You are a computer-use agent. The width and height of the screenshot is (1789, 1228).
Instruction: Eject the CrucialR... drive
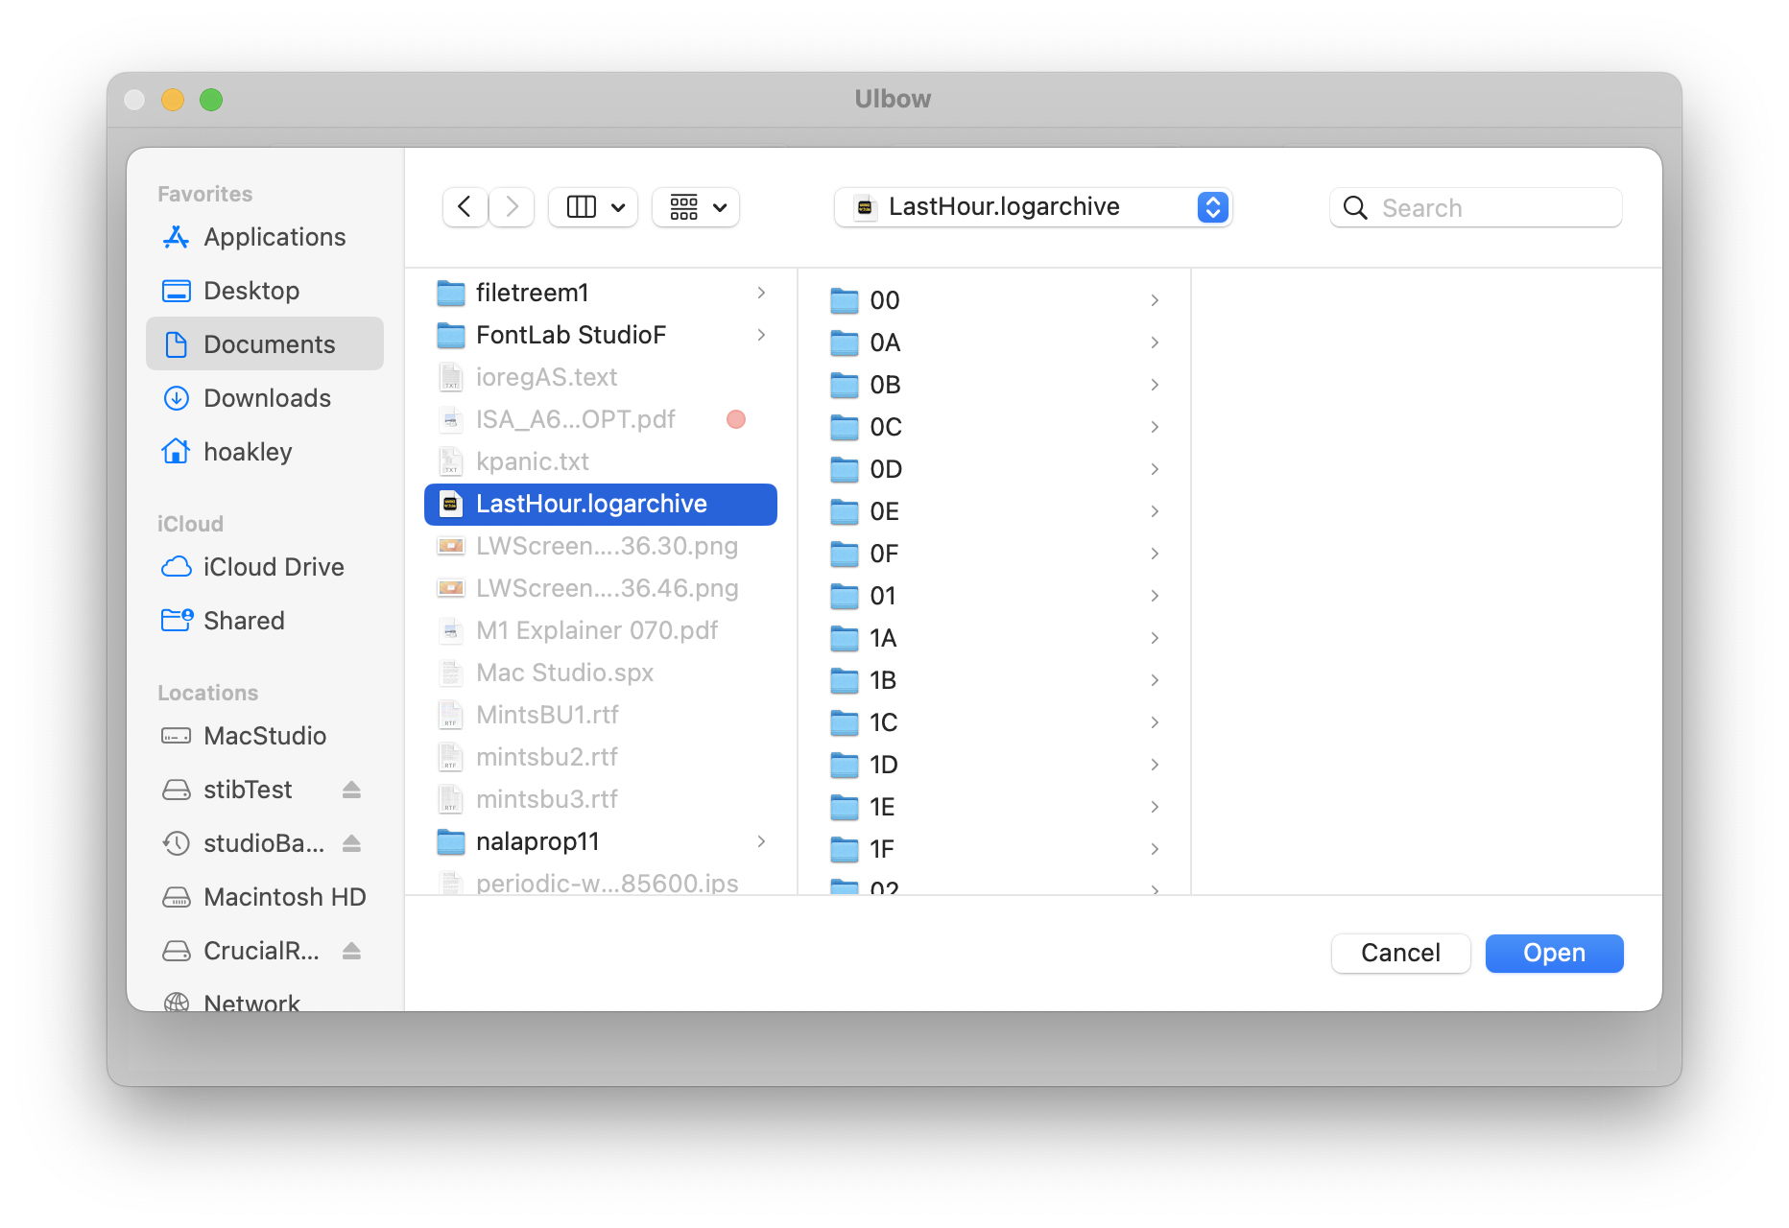(351, 951)
